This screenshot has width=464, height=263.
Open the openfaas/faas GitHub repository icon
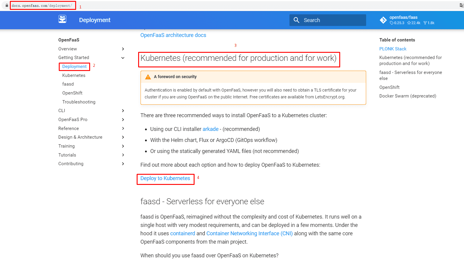(x=383, y=20)
